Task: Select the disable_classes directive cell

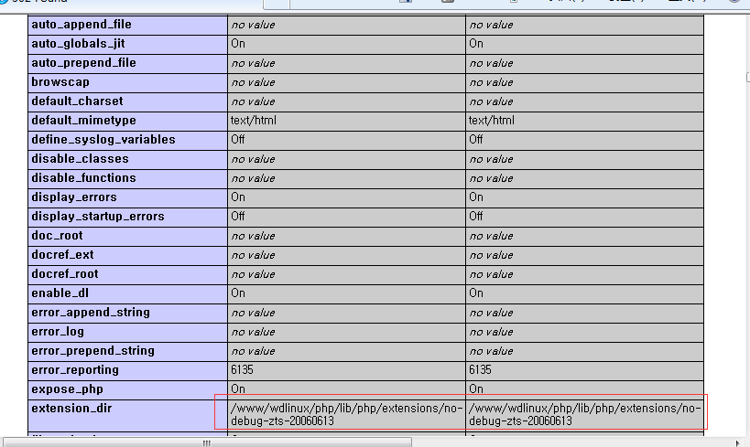Action: pos(127,159)
